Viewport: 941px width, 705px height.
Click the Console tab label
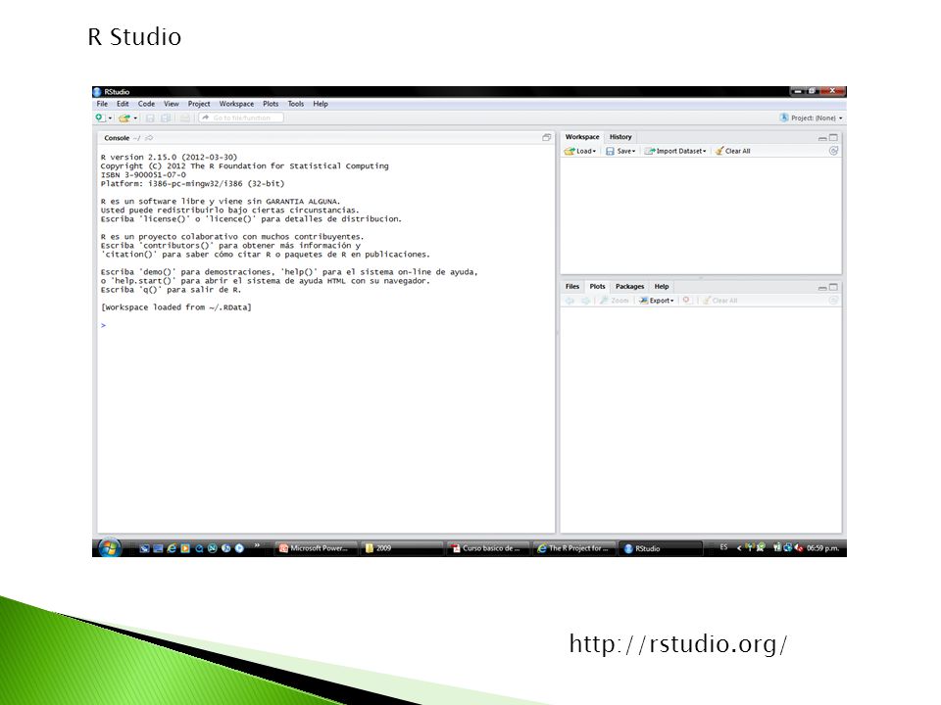click(117, 138)
